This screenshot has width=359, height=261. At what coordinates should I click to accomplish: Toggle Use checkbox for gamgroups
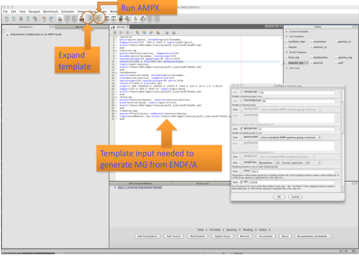[241, 129]
